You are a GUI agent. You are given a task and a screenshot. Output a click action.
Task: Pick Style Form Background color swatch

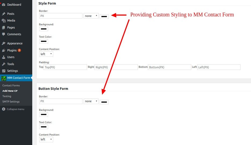pyautogui.click(x=44, y=29)
